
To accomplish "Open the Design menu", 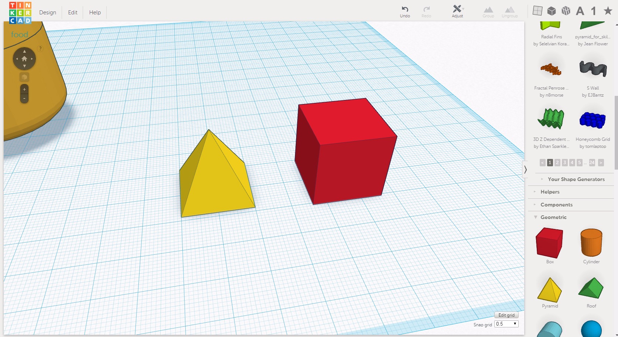I will 48,12.
